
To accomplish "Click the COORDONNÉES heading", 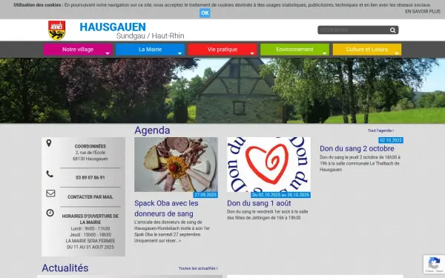I will pos(90,146).
